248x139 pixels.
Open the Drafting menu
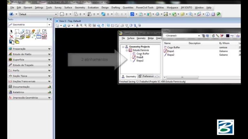click(116, 8)
